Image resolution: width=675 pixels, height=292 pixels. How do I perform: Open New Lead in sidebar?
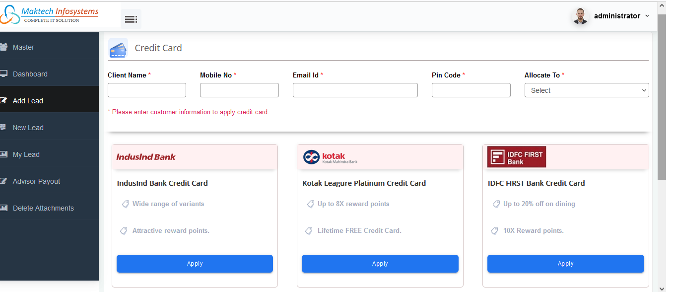click(x=28, y=128)
